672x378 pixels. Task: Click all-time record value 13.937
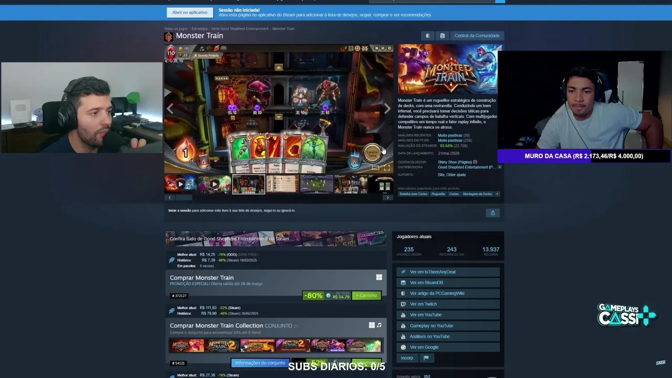click(x=491, y=249)
